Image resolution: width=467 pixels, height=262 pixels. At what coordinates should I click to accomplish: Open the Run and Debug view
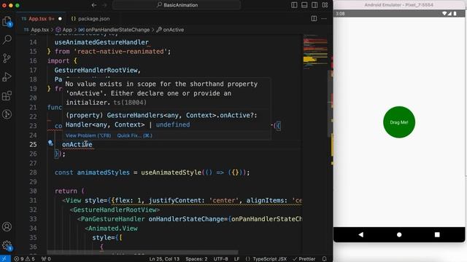point(7,77)
